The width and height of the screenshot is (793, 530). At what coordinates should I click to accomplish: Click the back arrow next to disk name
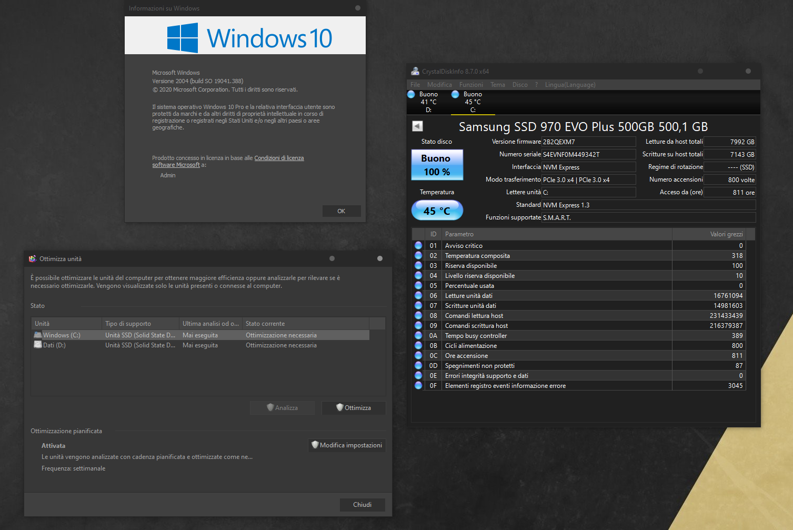tap(417, 126)
